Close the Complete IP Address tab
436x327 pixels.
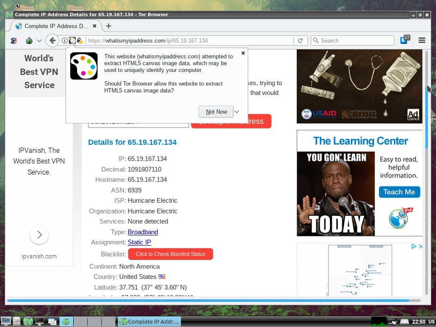pyautogui.click(x=94, y=26)
